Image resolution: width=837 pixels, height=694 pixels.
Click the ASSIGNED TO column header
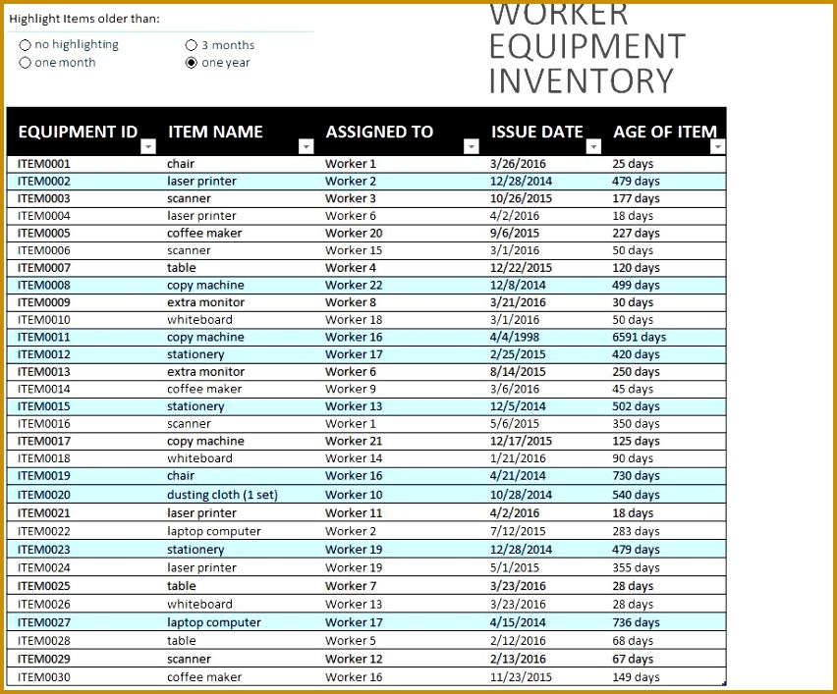pos(379,132)
